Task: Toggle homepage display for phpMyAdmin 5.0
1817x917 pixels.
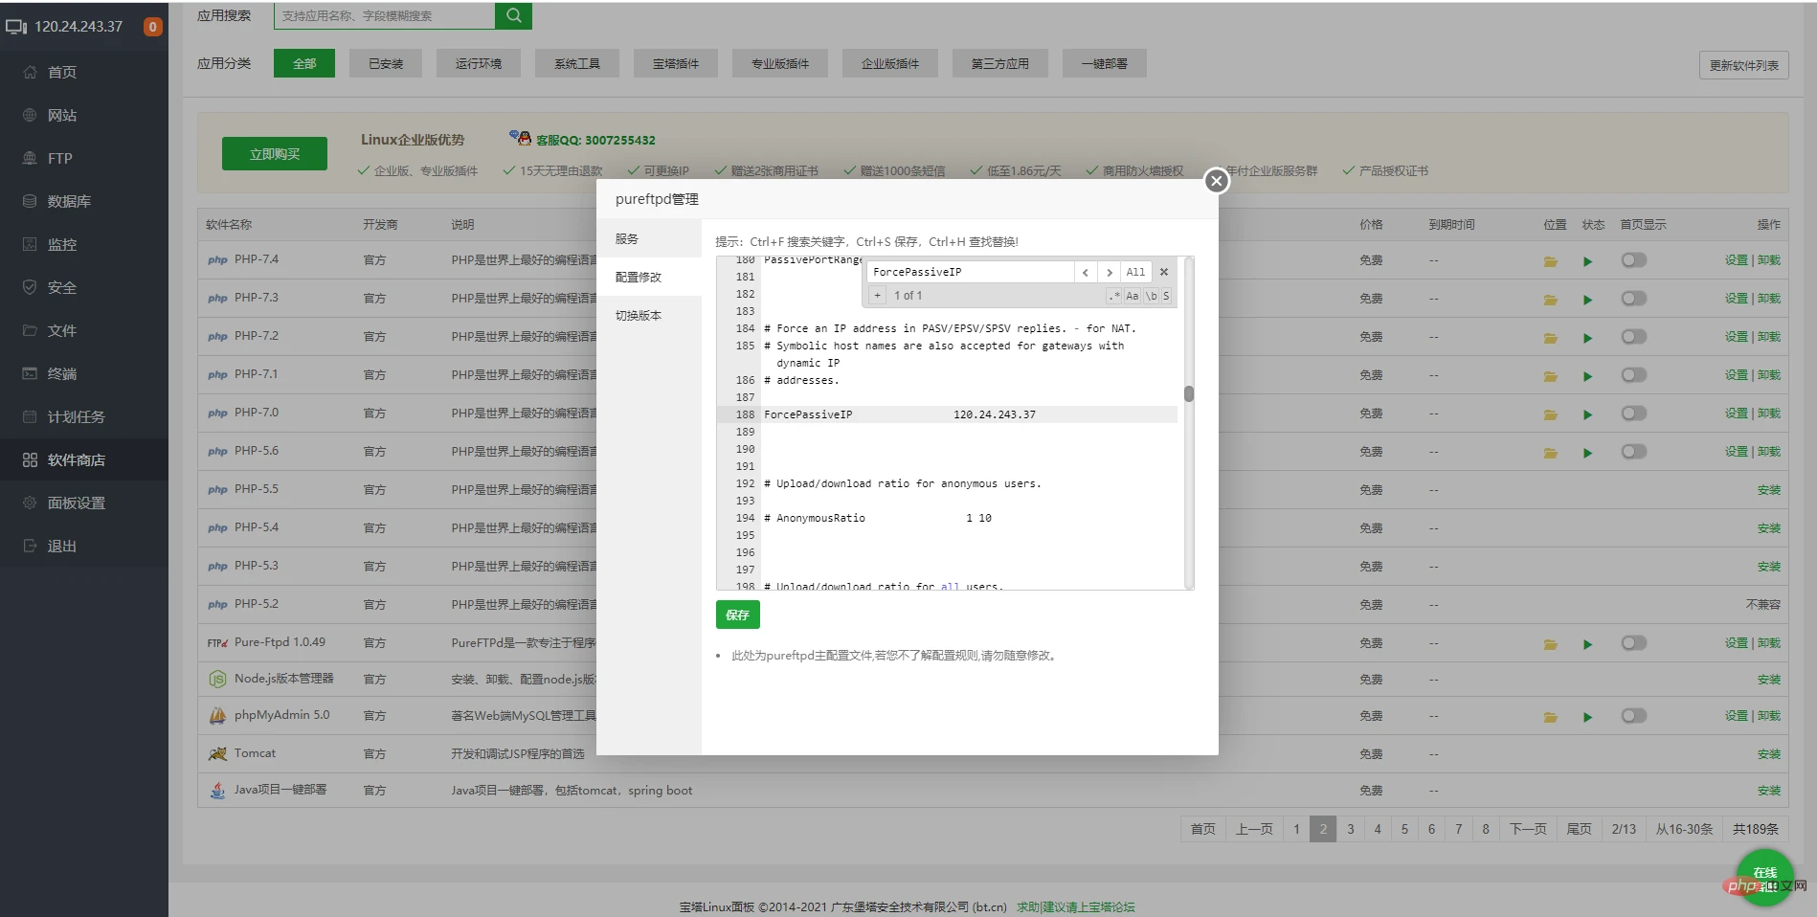Action: [x=1634, y=716]
